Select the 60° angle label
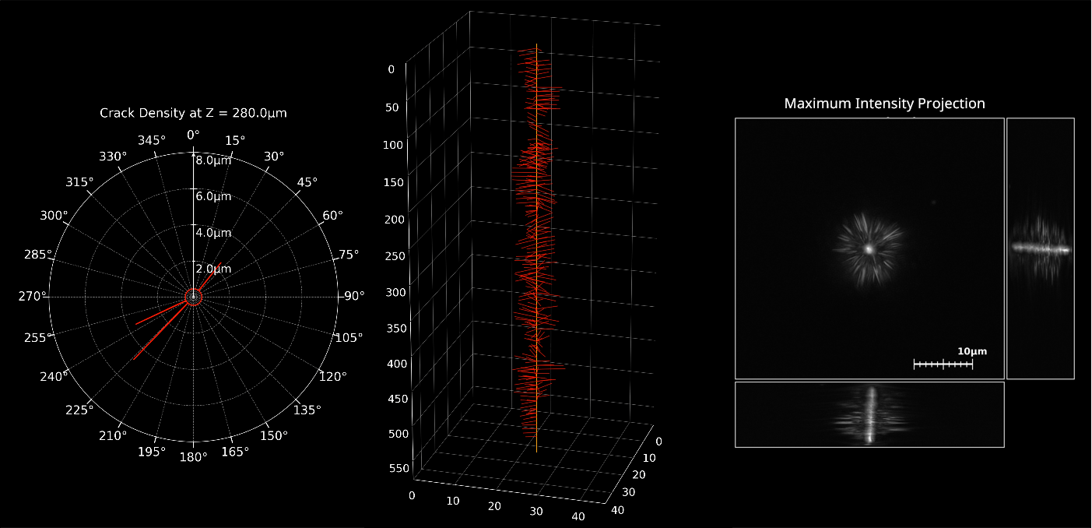 (x=333, y=216)
